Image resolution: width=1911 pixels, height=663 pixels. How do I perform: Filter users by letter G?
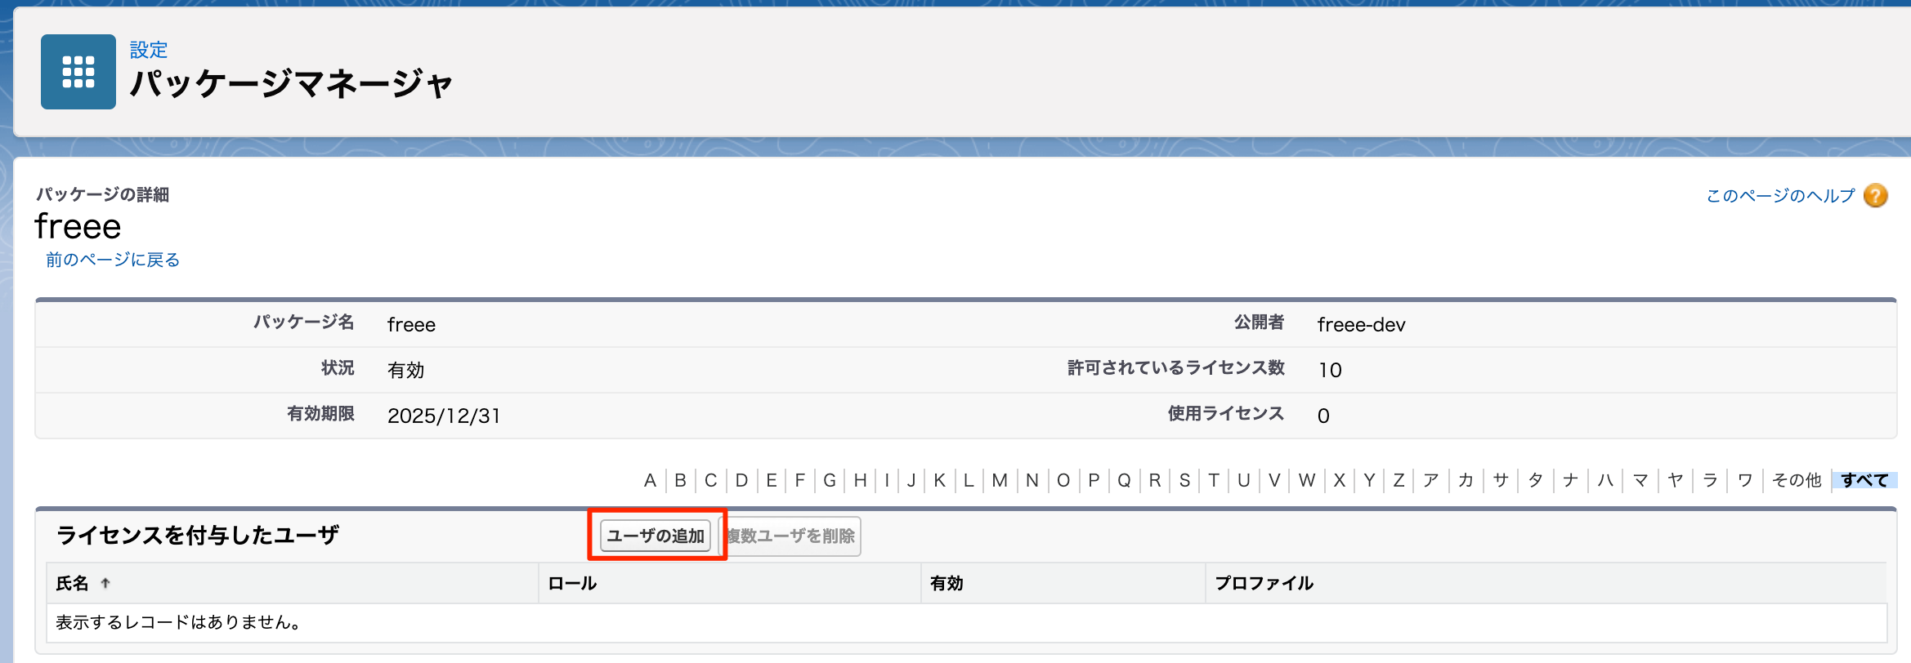click(830, 480)
